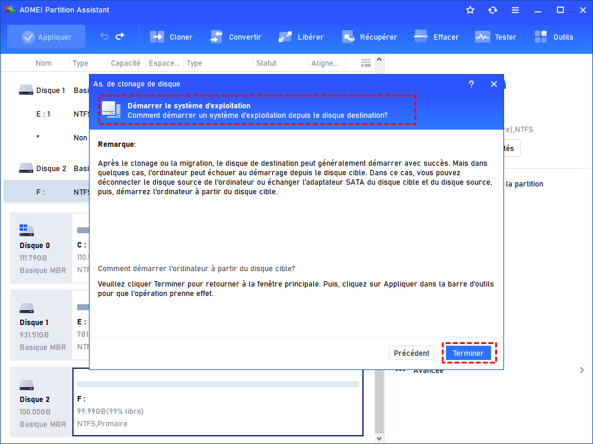Select the C : partition block on Disque 0
Image resolution: width=593 pixels, height=444 pixels.
[81, 248]
